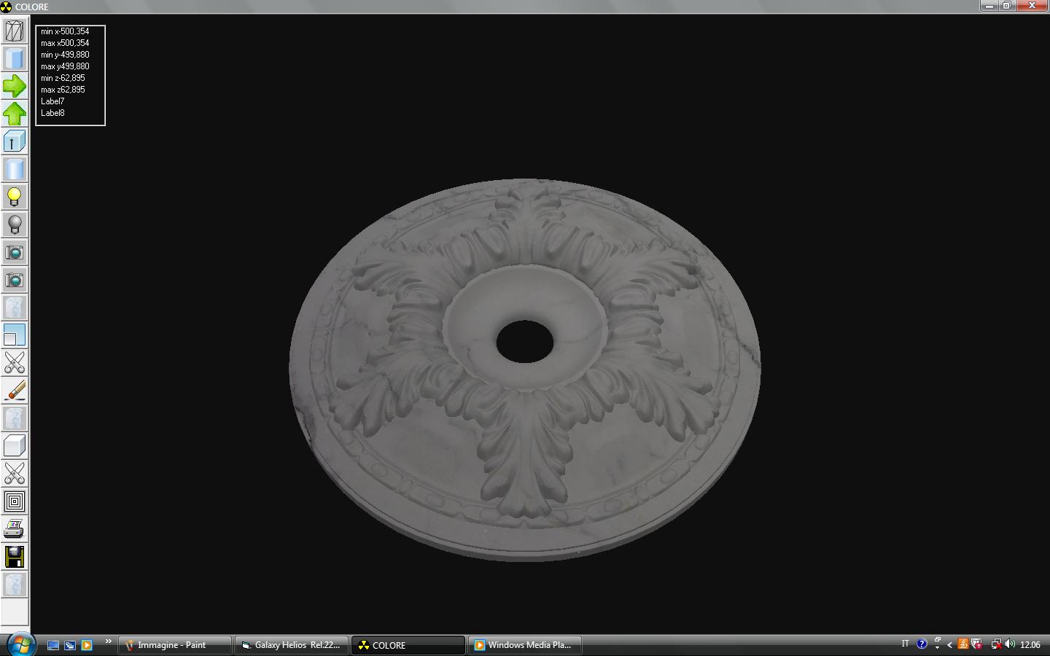Switch to Galaxy Helios in the taskbar

pyautogui.click(x=291, y=645)
